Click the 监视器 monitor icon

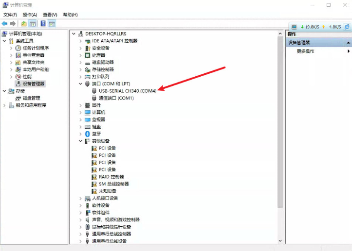pos(88,119)
